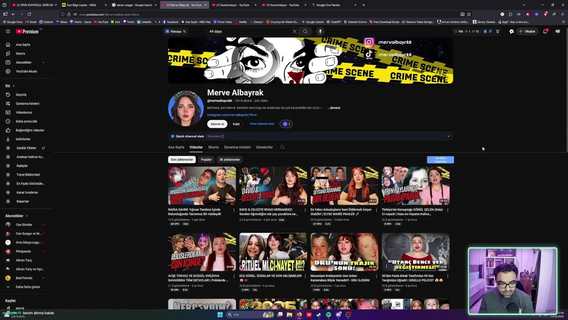Image resolution: width=568 pixels, height=320 pixels.
Task: Switch to Shorts channel tab
Action: coord(213,147)
